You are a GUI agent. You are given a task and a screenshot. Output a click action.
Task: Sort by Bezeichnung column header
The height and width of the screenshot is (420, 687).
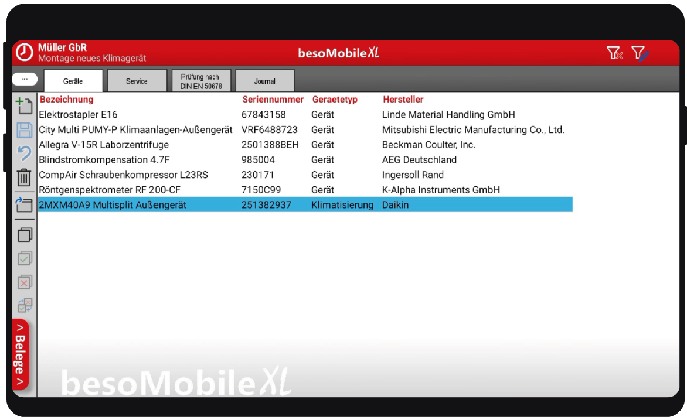pyautogui.click(x=67, y=100)
